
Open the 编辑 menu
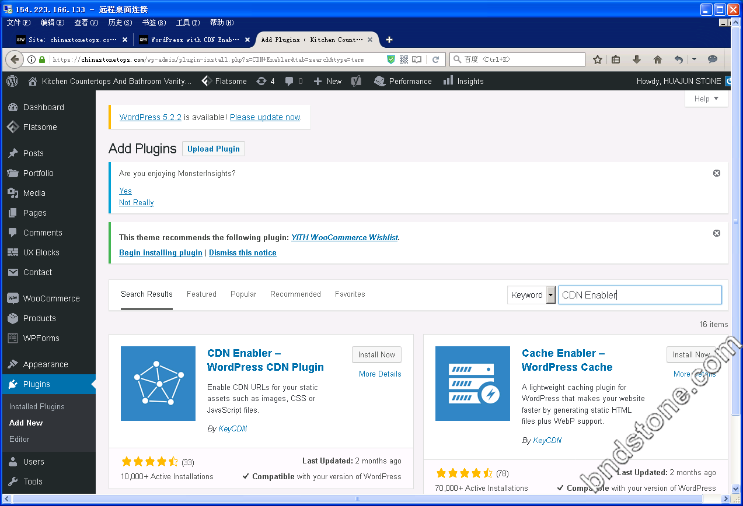pos(52,23)
